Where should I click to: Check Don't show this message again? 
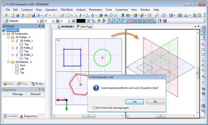click(x=94, y=108)
